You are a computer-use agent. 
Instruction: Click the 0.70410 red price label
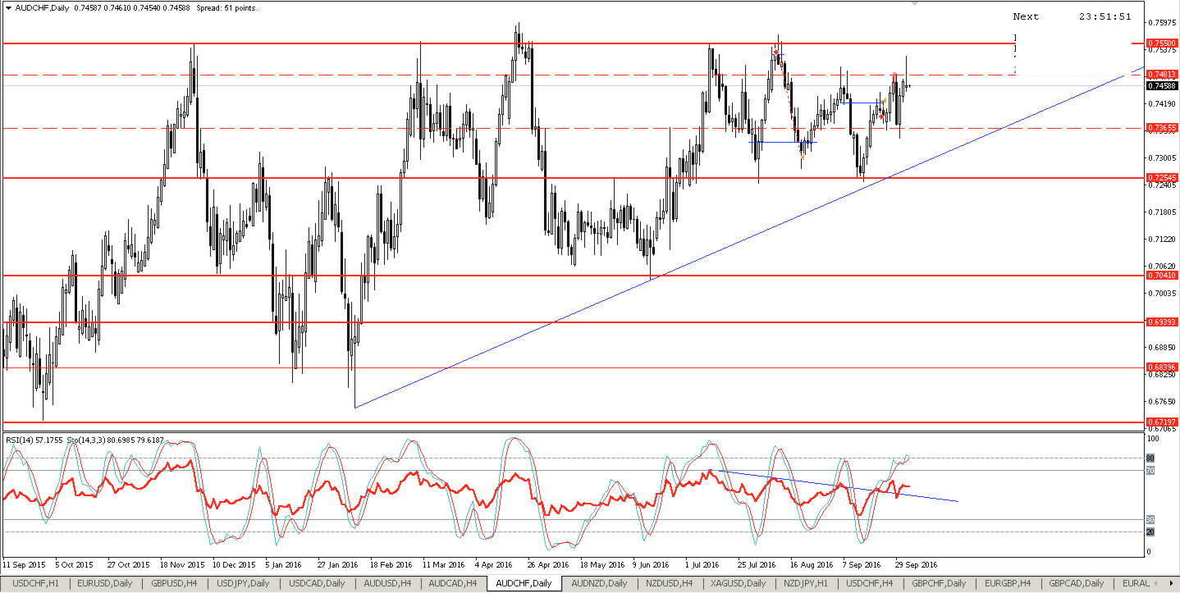point(1162,276)
